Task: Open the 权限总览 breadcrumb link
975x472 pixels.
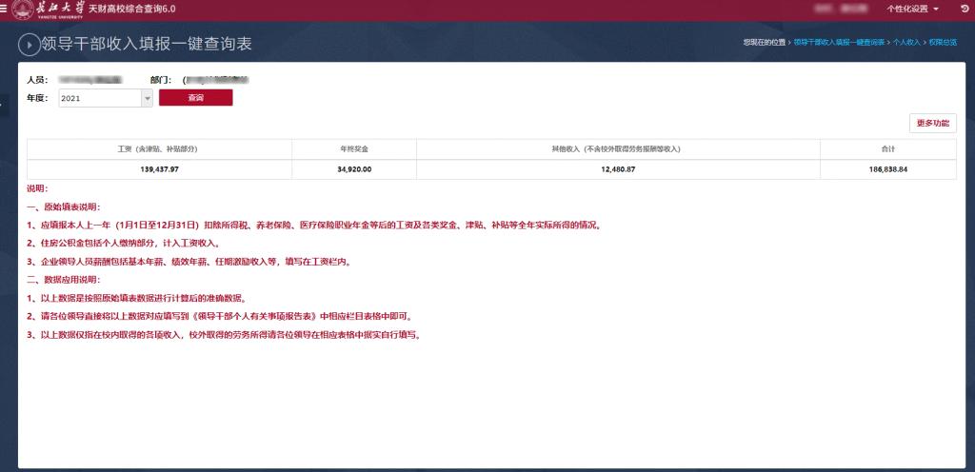Action: tap(944, 43)
